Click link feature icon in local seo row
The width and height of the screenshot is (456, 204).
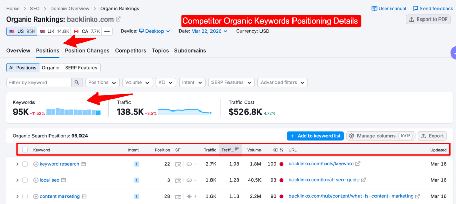point(189,180)
